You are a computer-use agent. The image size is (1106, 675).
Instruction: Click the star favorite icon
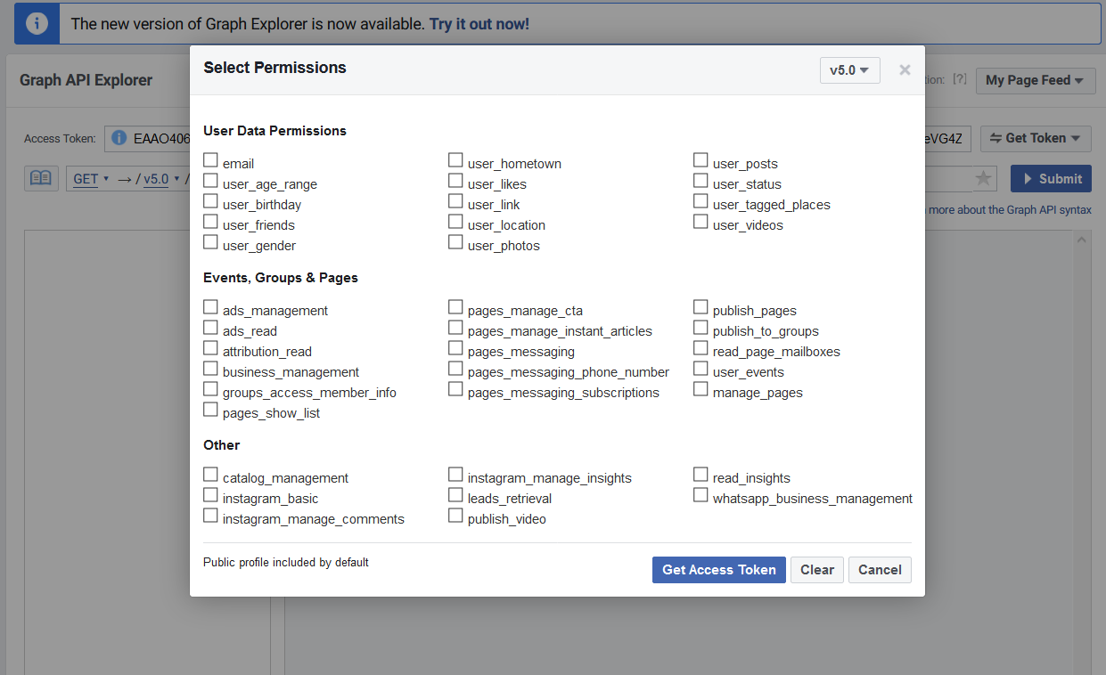[983, 178]
